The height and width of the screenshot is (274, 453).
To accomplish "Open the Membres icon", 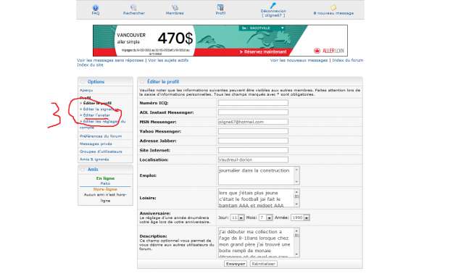I will 175,8.
